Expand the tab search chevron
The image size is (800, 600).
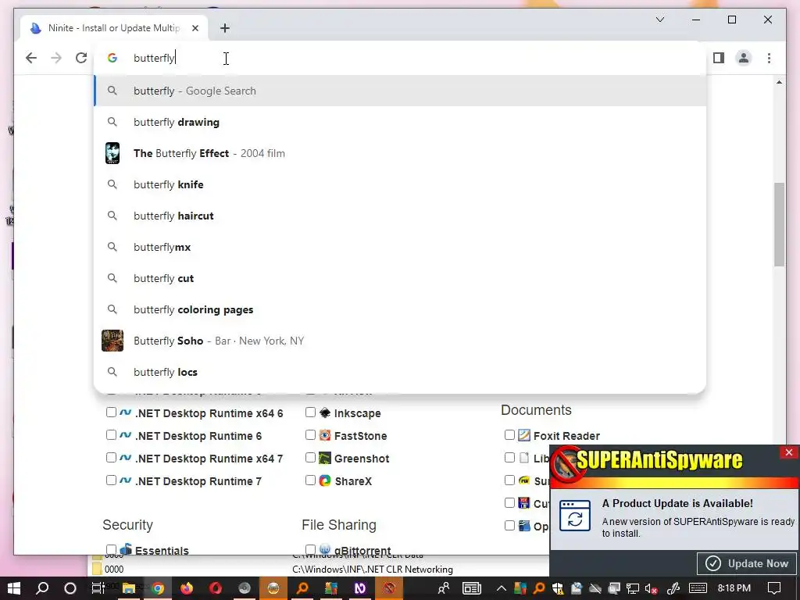659,20
